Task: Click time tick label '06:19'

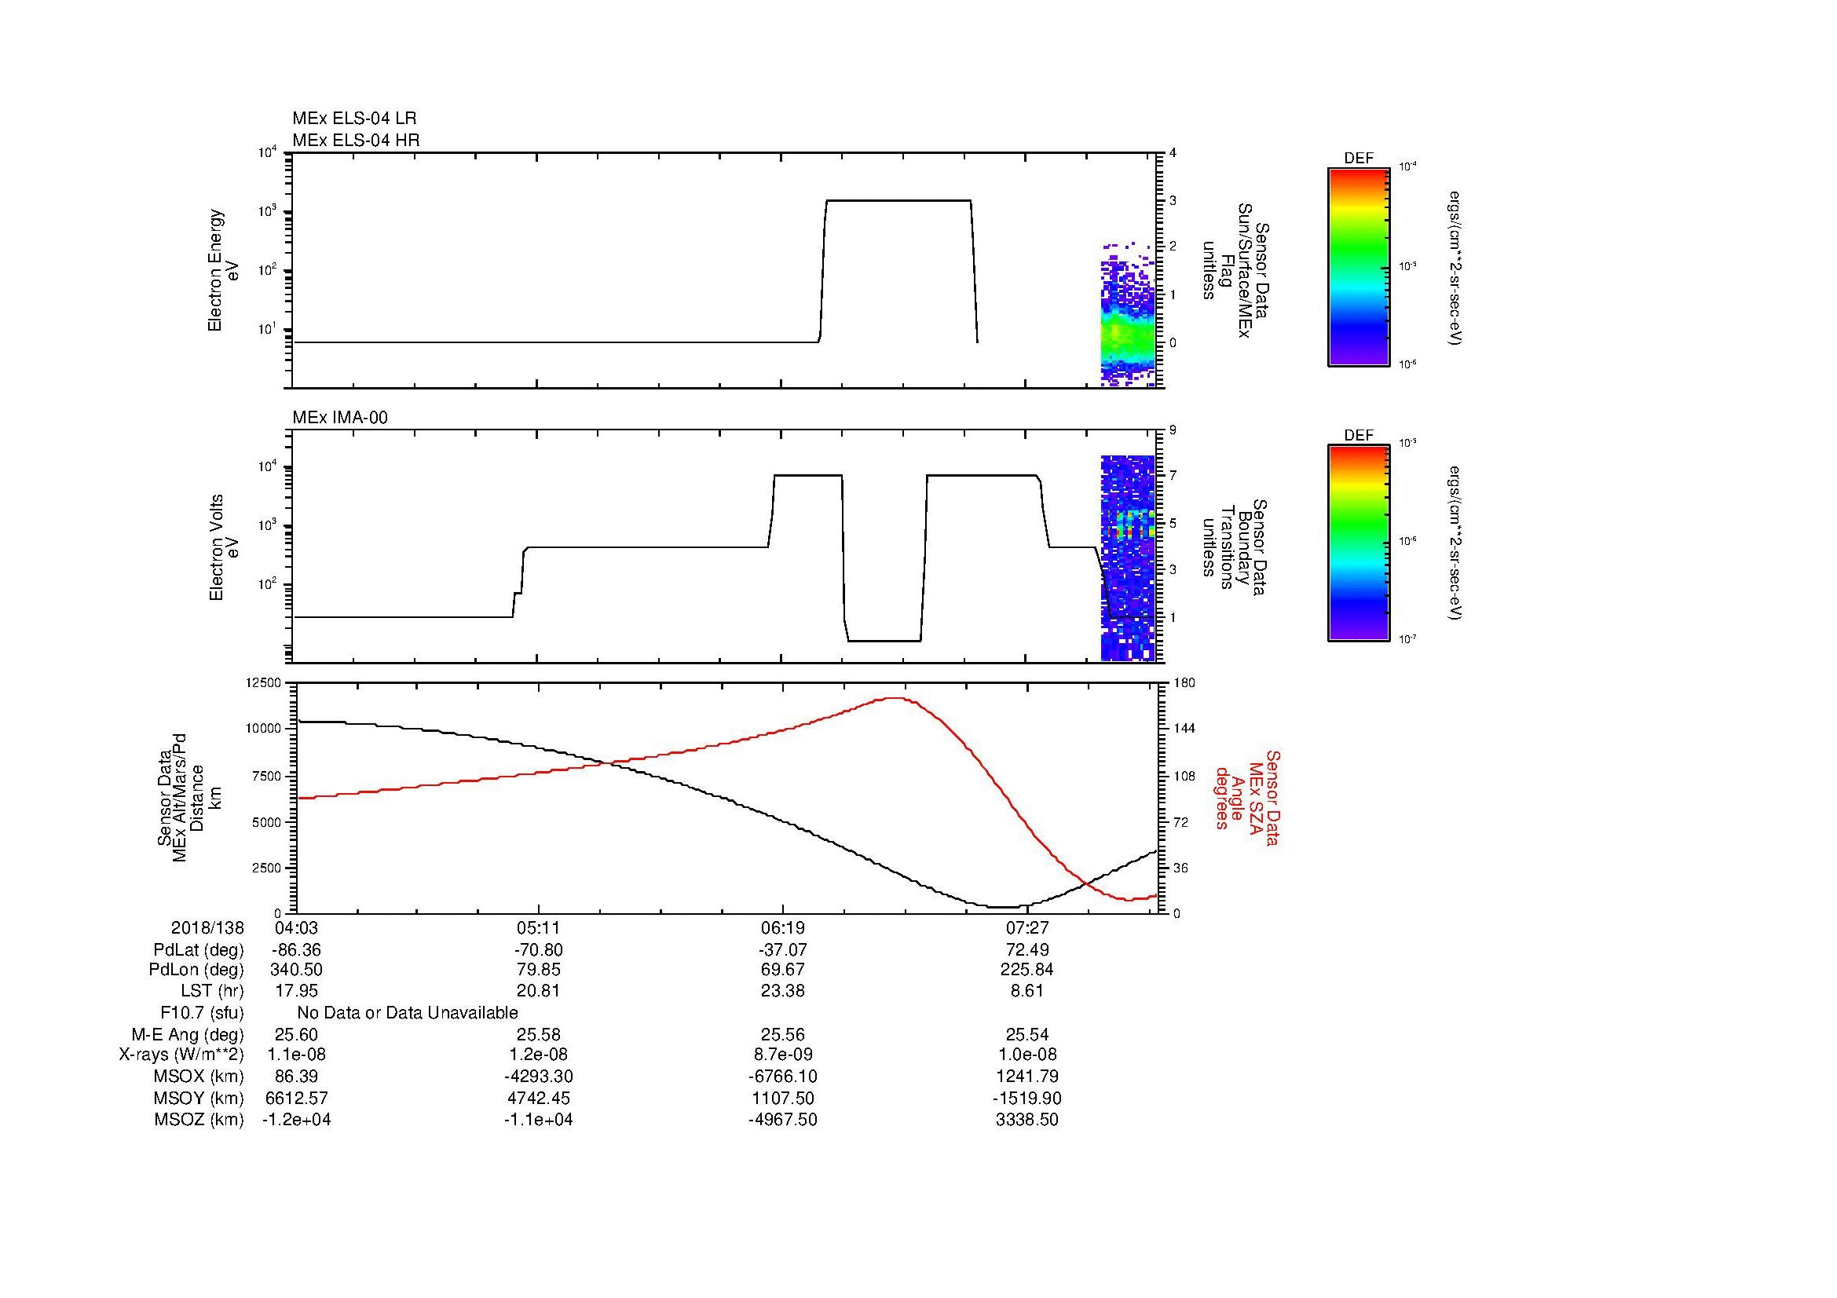Action: (782, 927)
